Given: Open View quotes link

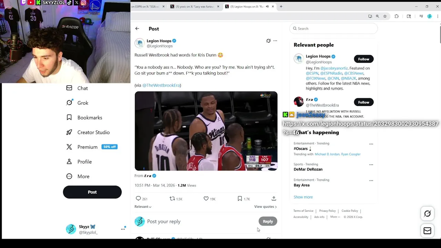Looking at the screenshot, I should 265,207.
